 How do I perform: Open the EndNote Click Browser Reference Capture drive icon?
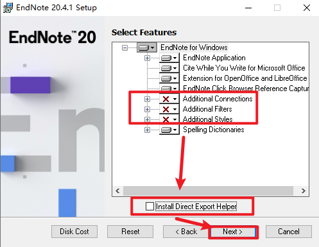tap(169, 88)
